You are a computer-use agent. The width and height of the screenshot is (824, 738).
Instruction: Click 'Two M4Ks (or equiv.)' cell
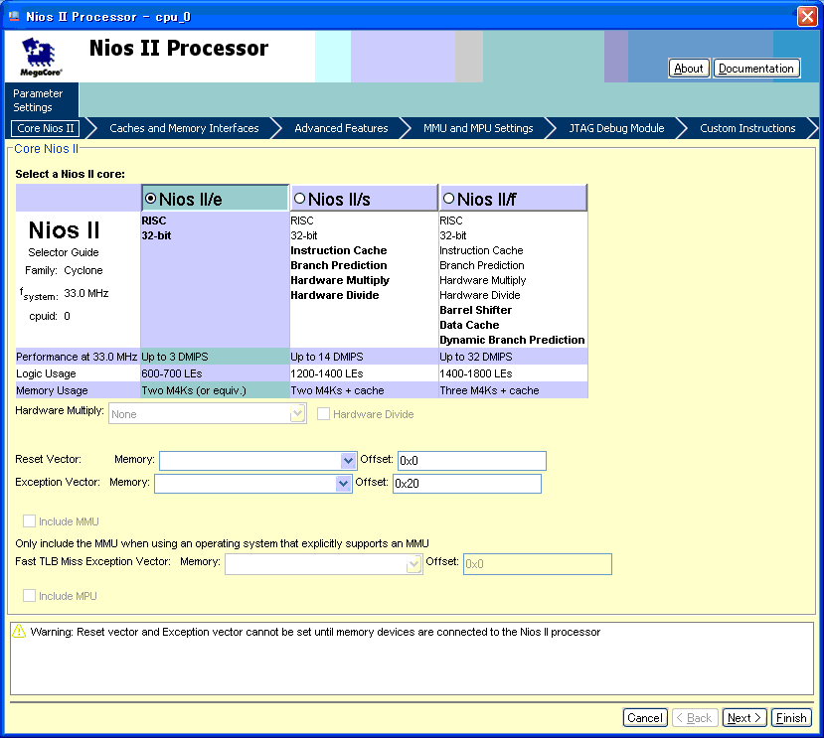(x=215, y=390)
